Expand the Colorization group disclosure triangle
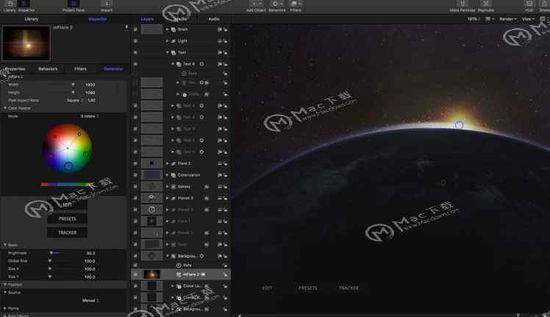The height and width of the screenshot is (317, 550). pos(168,175)
